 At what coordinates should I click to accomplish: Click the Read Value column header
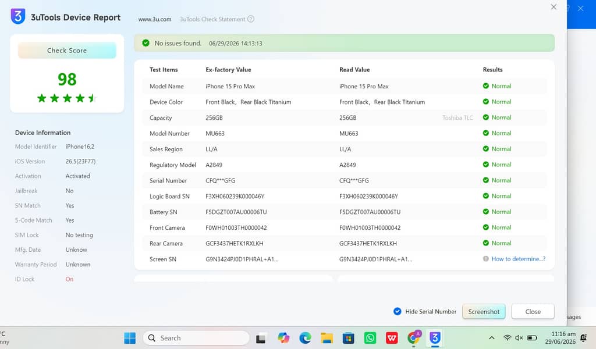tap(354, 69)
